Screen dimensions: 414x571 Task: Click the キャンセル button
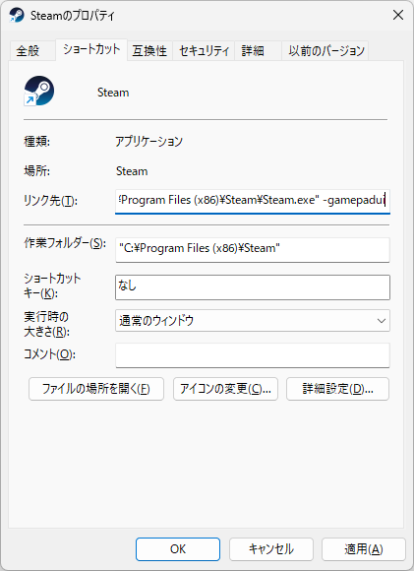[x=271, y=549]
